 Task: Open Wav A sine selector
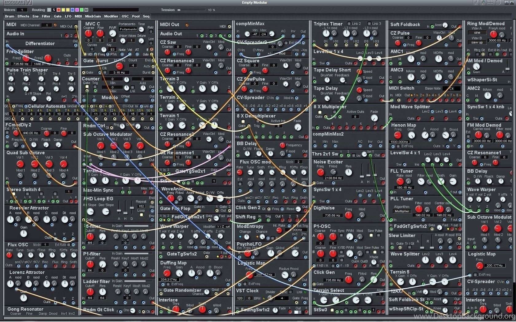click(x=477, y=33)
